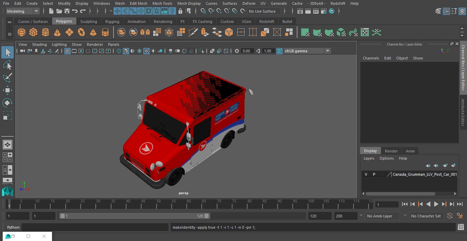Open the Shading panel menu
The height and width of the screenshot is (241, 467).
39,44
